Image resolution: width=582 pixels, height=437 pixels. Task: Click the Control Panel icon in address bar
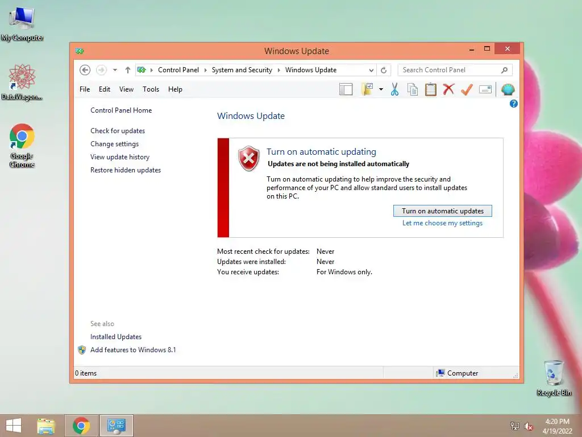142,70
